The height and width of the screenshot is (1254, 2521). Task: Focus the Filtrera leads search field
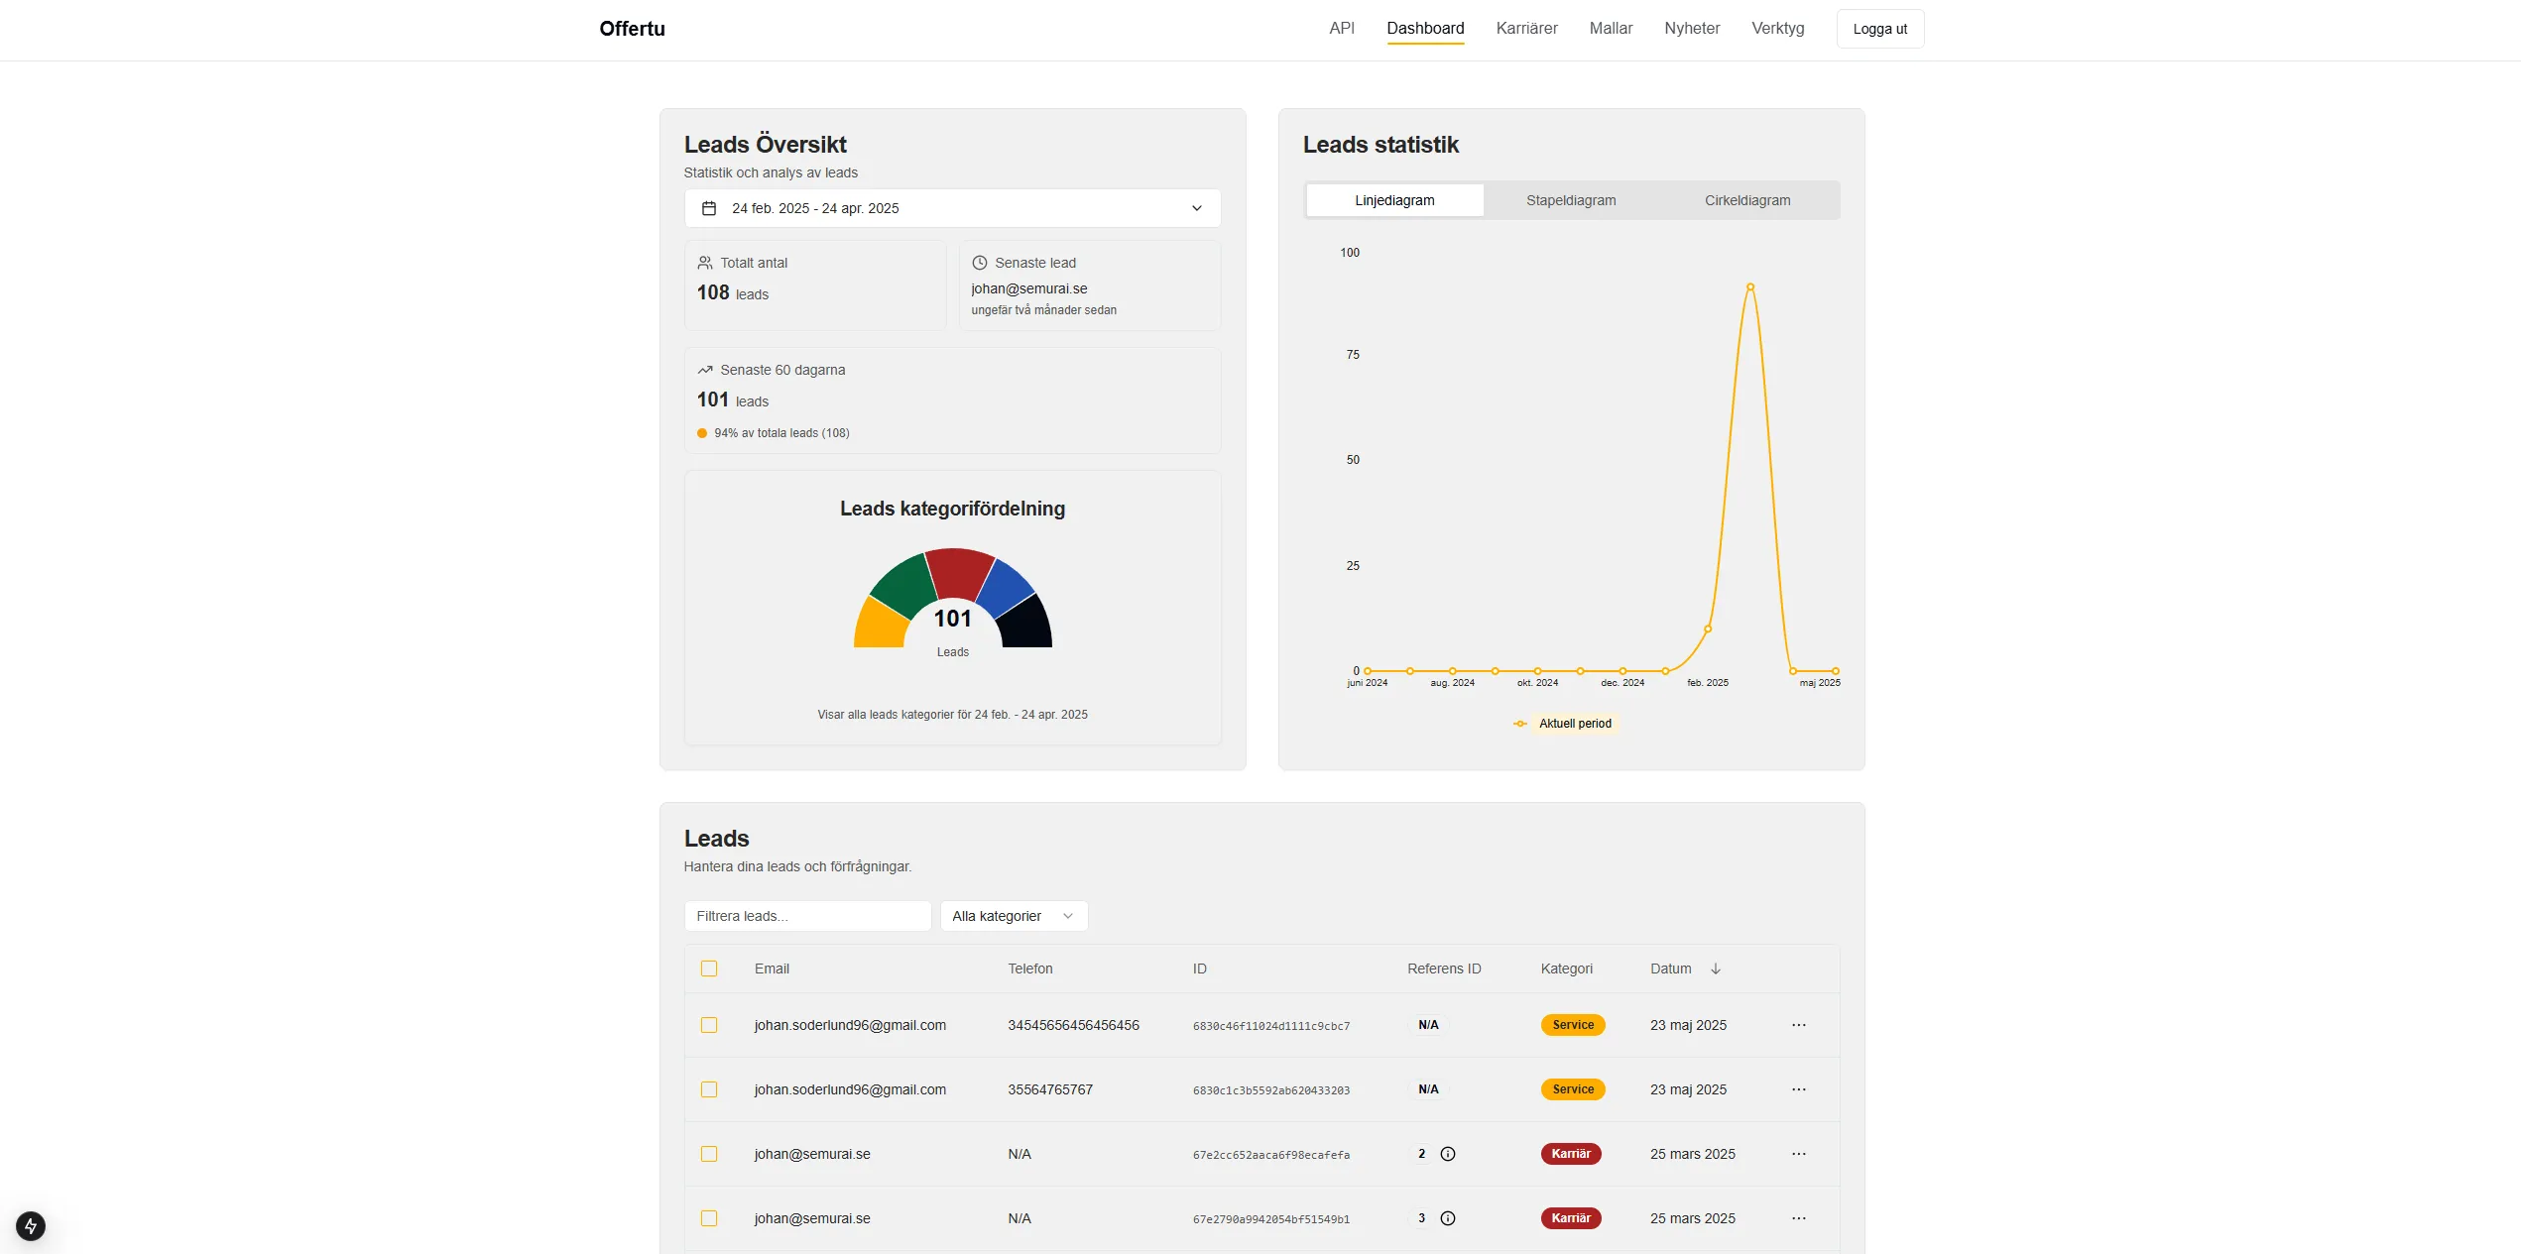click(807, 916)
